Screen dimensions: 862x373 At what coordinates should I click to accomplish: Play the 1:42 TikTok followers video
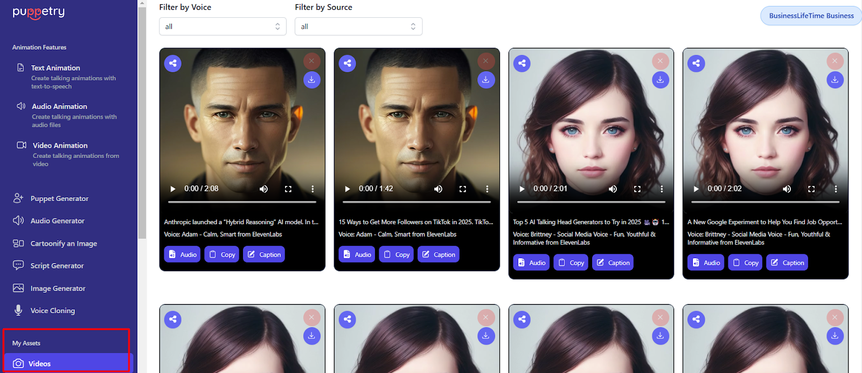(x=347, y=189)
